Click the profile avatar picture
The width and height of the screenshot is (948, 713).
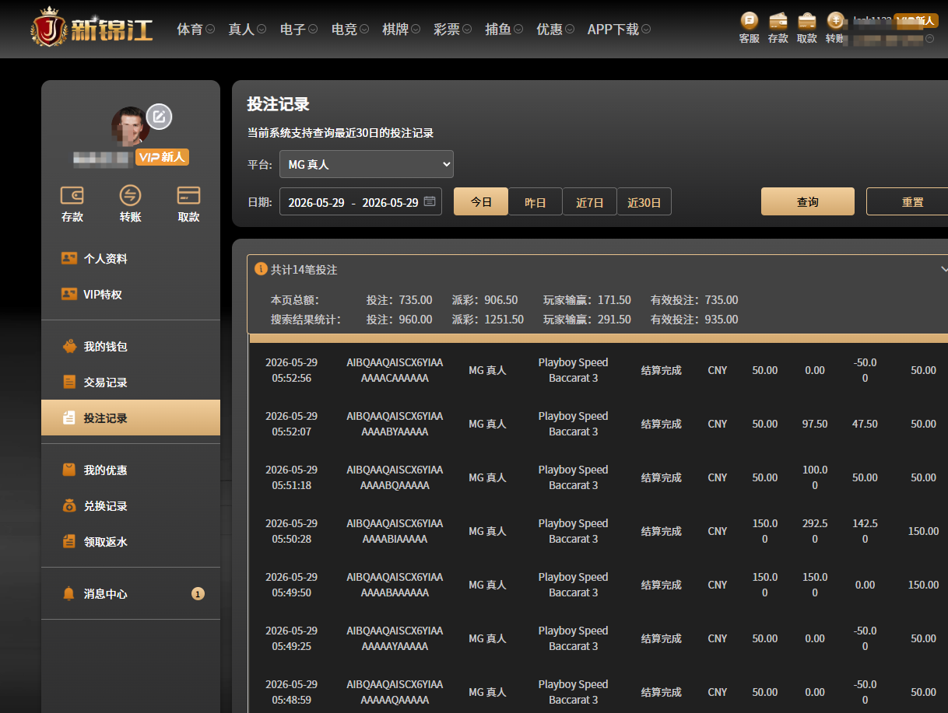[x=131, y=127]
